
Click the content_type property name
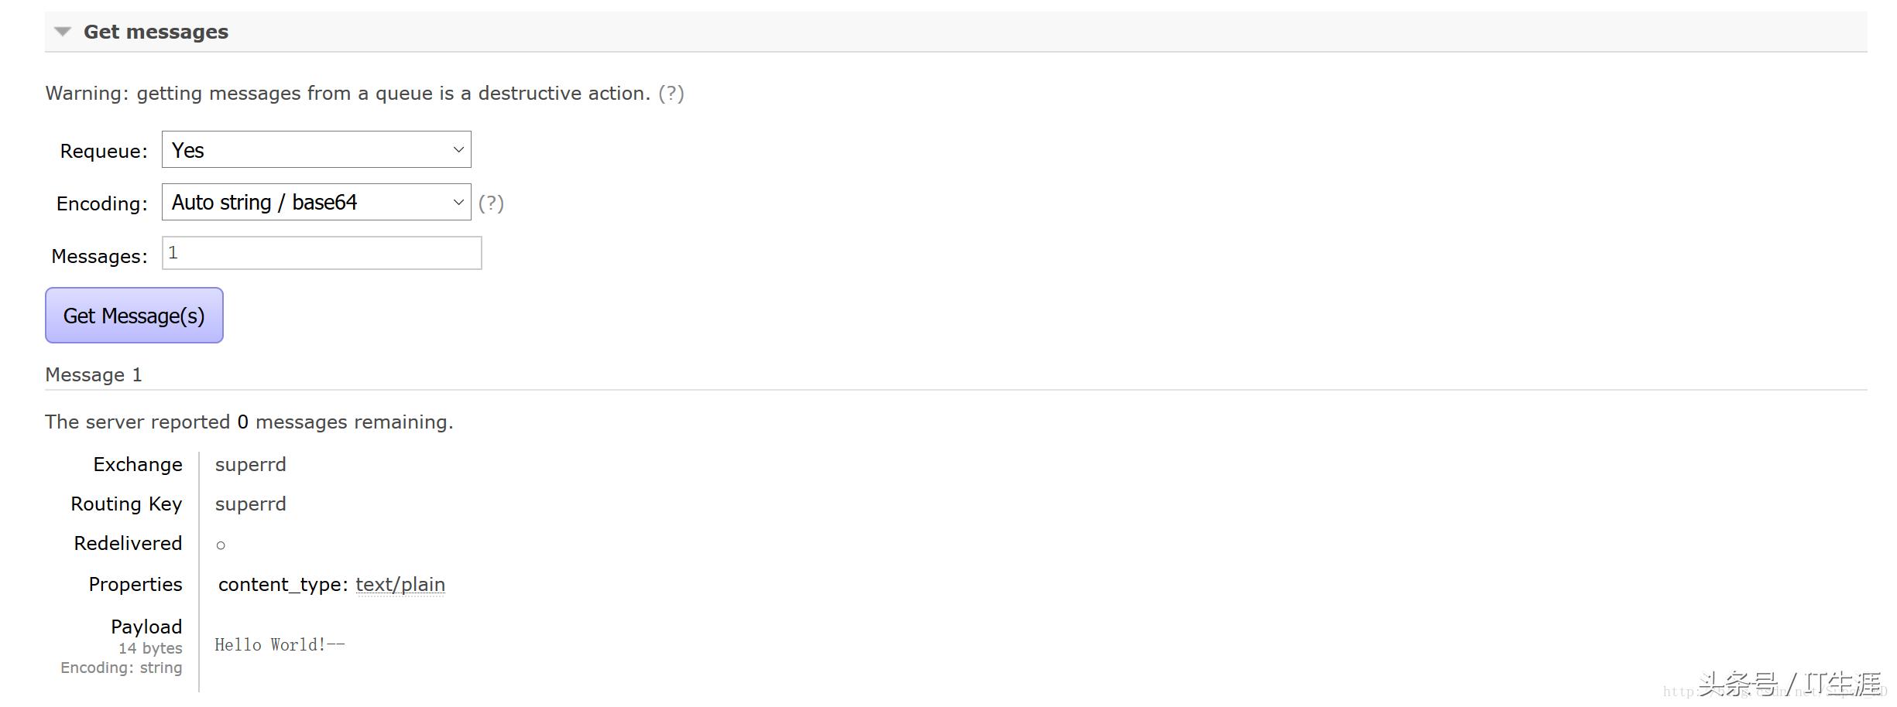pyautogui.click(x=282, y=585)
